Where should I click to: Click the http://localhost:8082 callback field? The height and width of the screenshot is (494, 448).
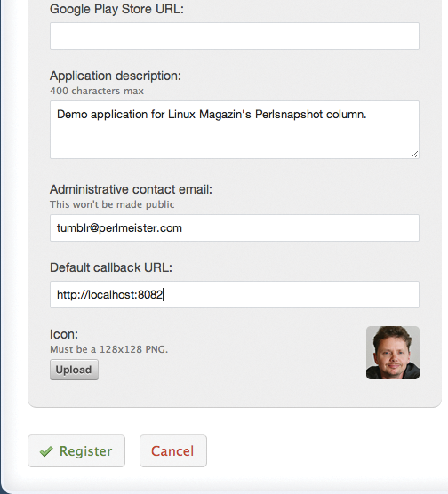pyautogui.click(x=235, y=295)
